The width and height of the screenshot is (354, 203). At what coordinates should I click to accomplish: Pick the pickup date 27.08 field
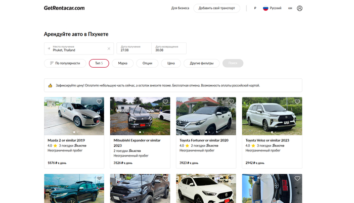click(134, 48)
